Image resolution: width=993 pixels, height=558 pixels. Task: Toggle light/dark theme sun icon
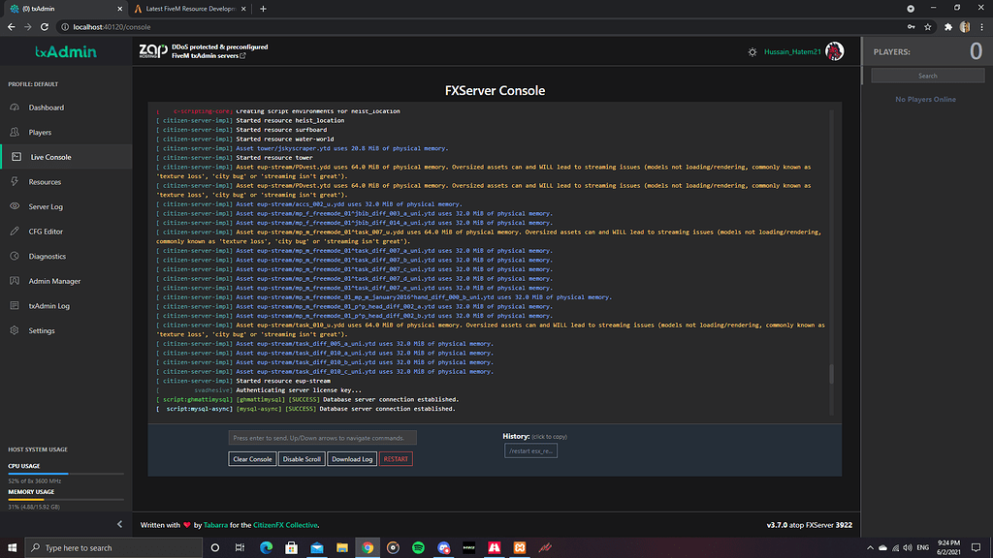coord(752,51)
